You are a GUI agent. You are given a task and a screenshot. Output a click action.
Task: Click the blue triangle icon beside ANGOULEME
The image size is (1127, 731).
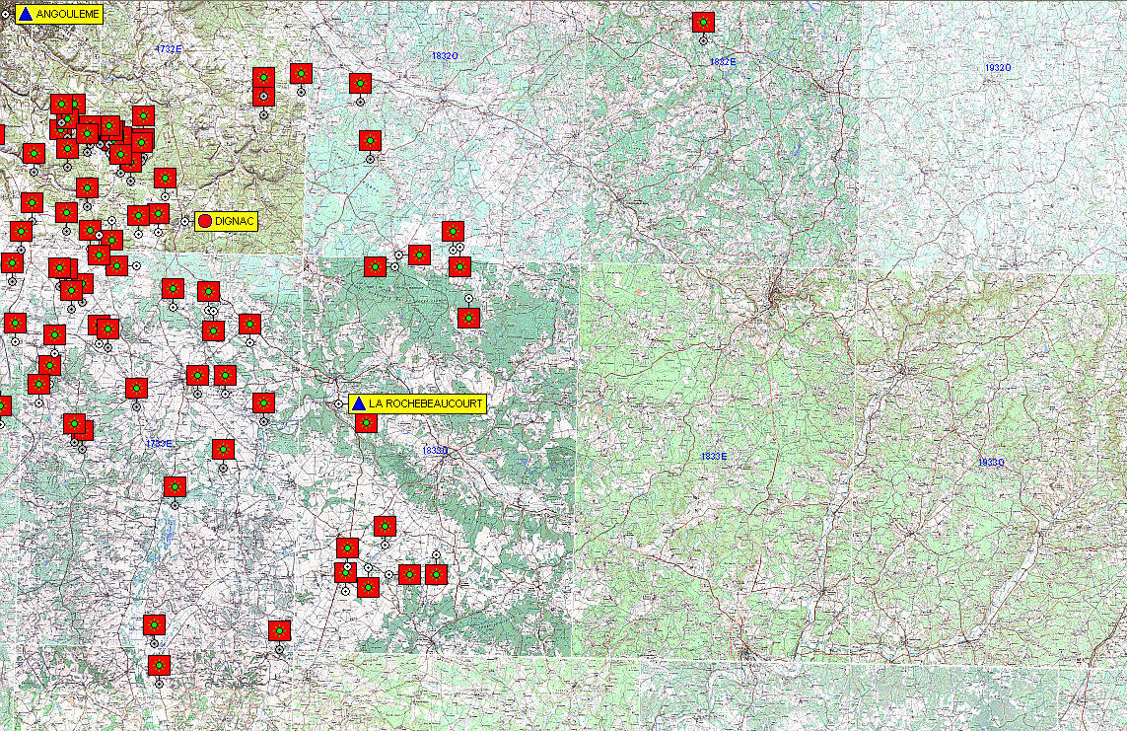click(26, 15)
